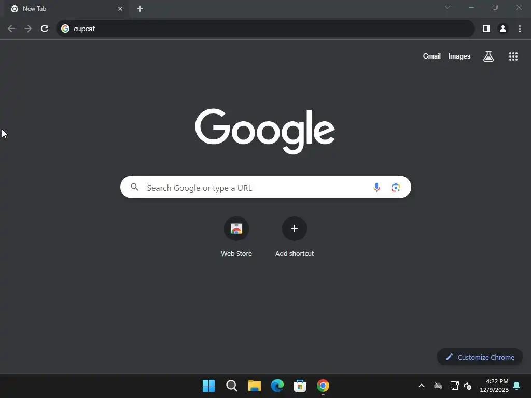Open a new tab with the plus button
531x398 pixels.
point(140,9)
